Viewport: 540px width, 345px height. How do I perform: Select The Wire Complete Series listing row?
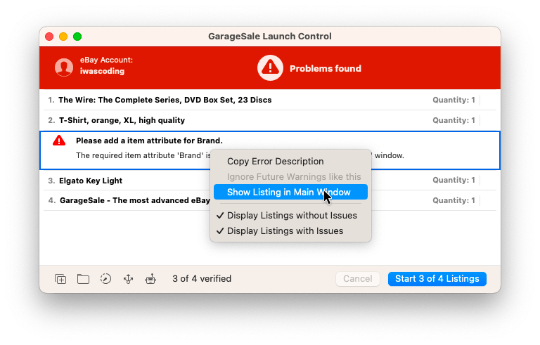(x=270, y=100)
